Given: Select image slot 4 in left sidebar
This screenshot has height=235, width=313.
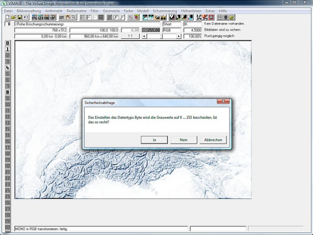Looking at the screenshot, I should 7,67.
